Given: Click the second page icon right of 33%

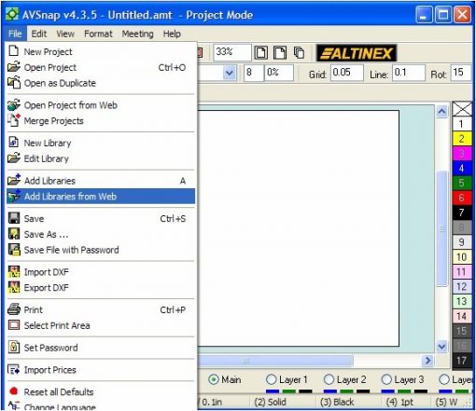Looking at the screenshot, I should coord(280,53).
